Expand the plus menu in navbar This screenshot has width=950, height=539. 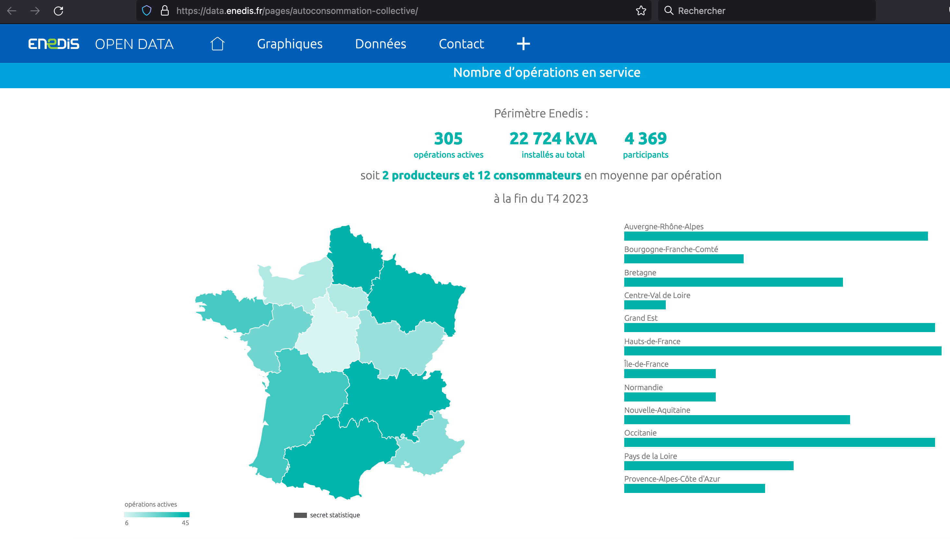tap(523, 44)
